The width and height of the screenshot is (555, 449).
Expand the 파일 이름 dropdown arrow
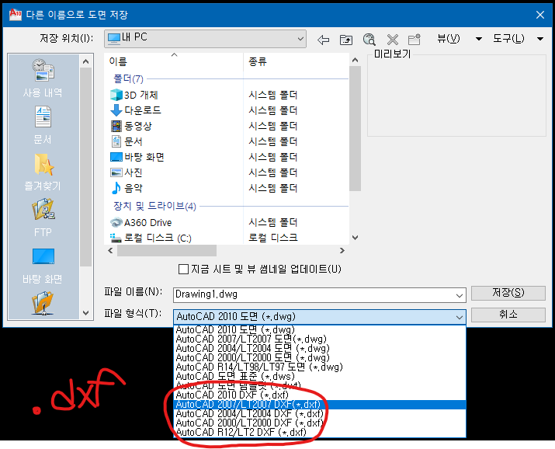460,295
